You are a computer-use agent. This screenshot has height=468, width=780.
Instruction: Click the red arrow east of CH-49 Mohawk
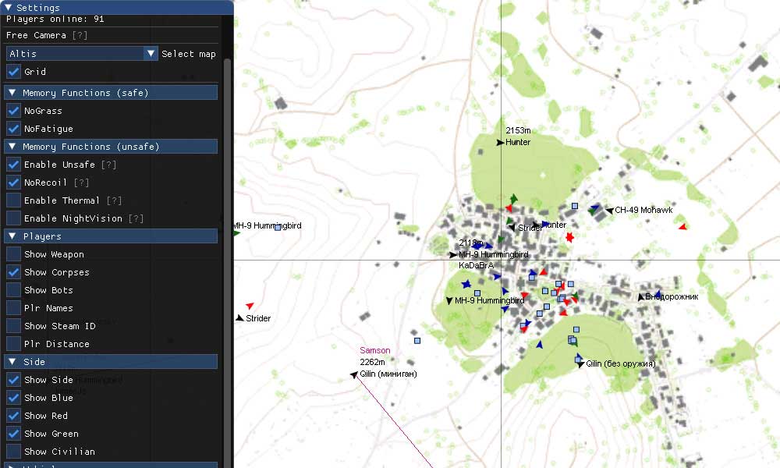pyautogui.click(x=682, y=227)
